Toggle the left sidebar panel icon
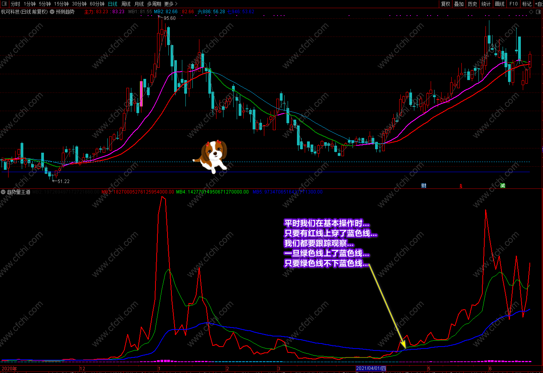The height and width of the screenshot is (373, 543). 4,4
